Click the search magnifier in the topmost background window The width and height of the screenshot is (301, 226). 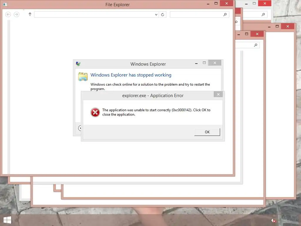[x=263, y=14]
